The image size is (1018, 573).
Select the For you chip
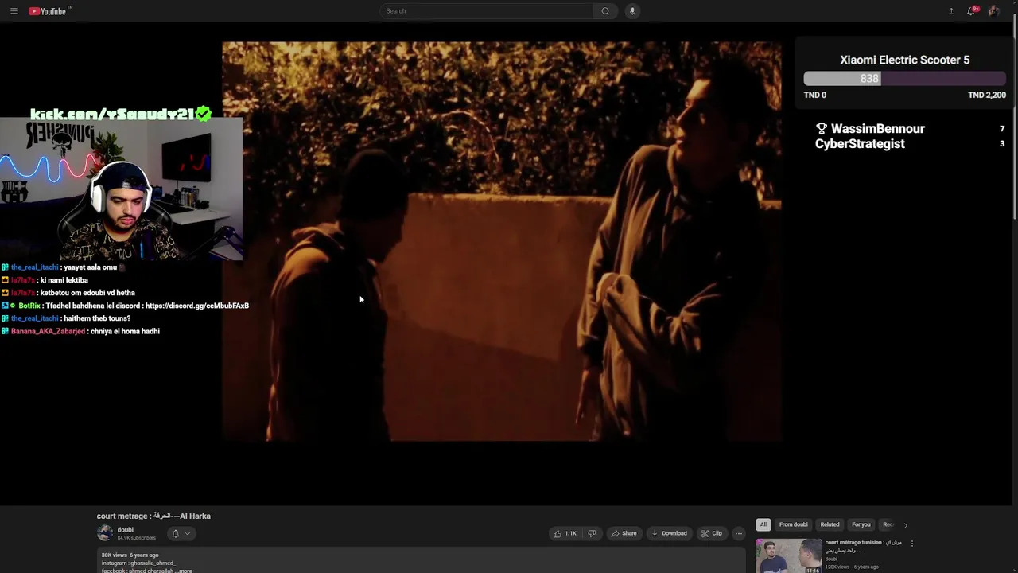(861, 524)
